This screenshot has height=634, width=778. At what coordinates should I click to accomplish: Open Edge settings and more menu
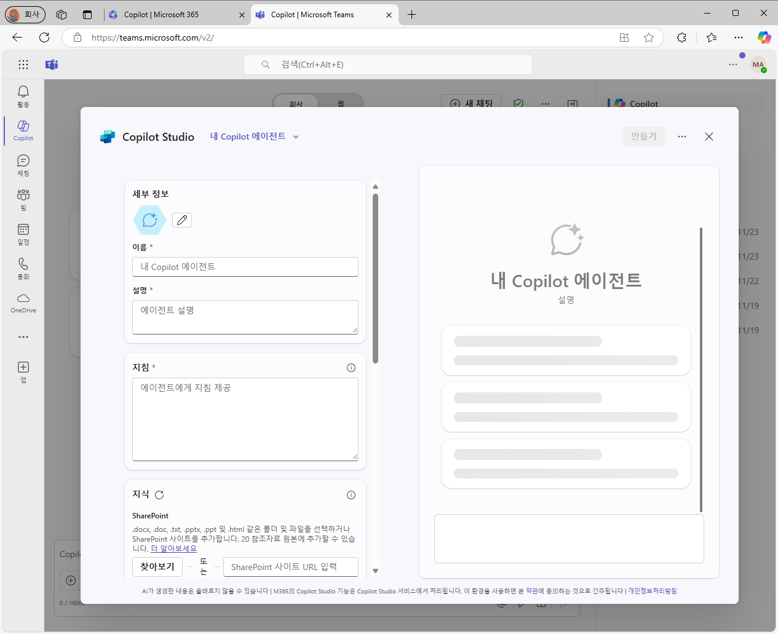[x=739, y=38]
